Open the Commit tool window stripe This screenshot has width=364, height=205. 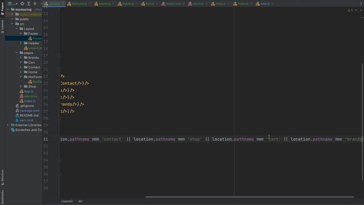pos(2,27)
